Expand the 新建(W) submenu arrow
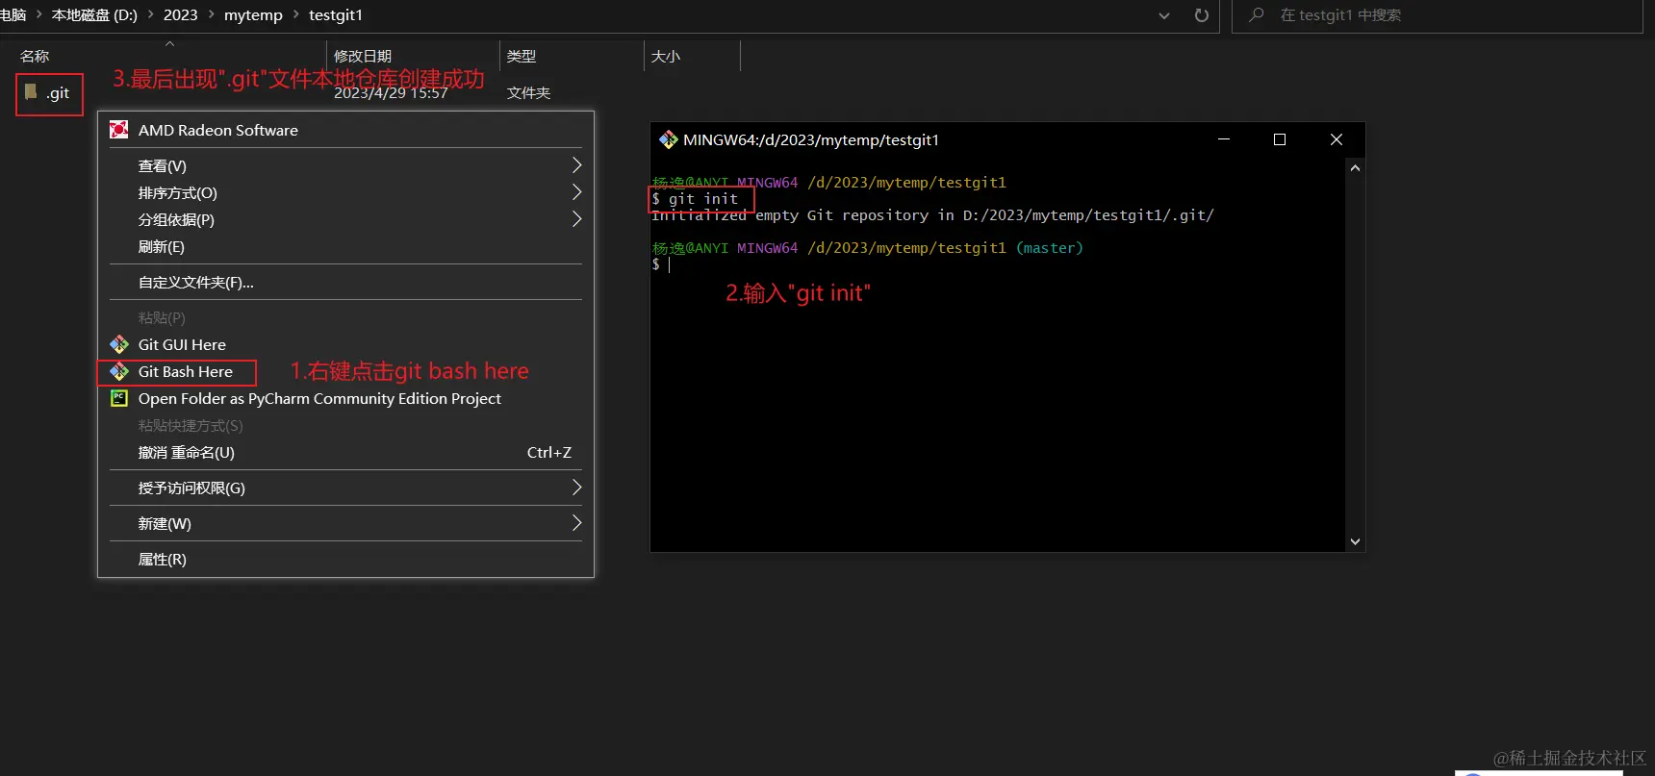This screenshot has height=776, width=1655. click(x=576, y=523)
